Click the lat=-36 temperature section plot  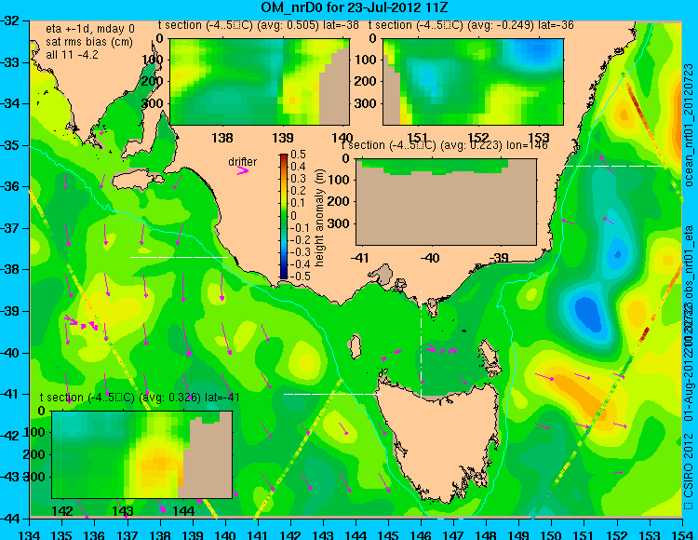click(473, 82)
